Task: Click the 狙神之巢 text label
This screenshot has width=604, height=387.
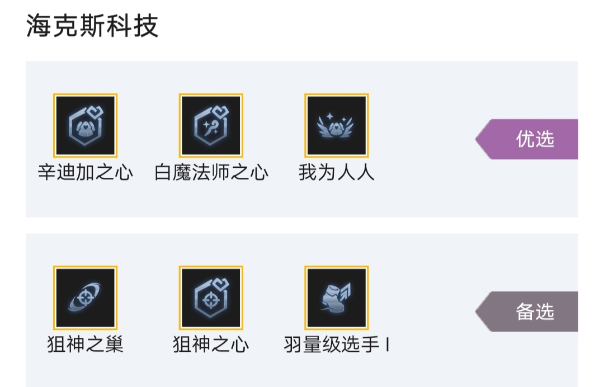Action: click(85, 344)
